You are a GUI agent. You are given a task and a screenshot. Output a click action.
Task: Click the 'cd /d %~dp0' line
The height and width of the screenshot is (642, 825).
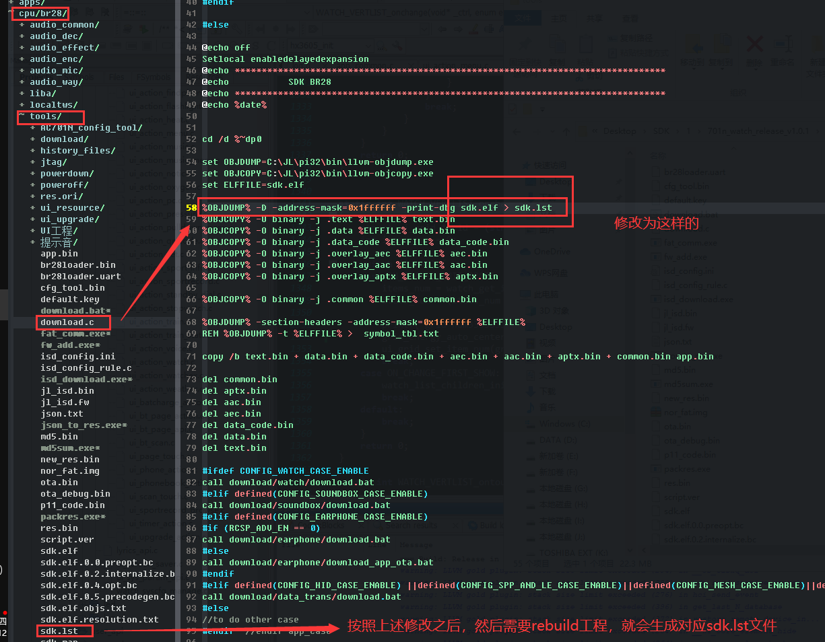232,139
